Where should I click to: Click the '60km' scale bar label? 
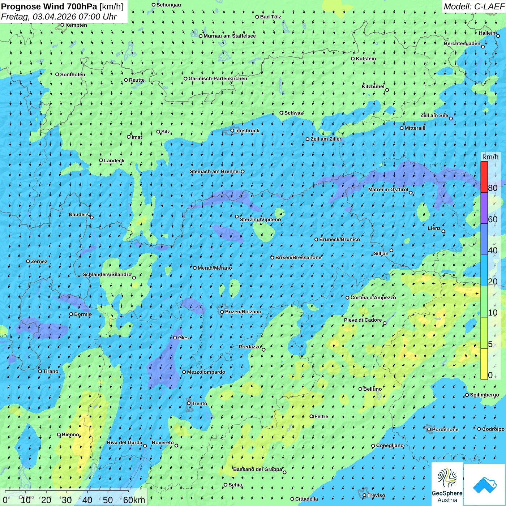tap(134, 500)
